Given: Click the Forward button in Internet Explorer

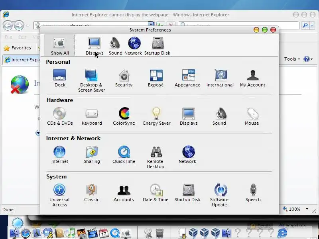Looking at the screenshot, I should [19, 25].
